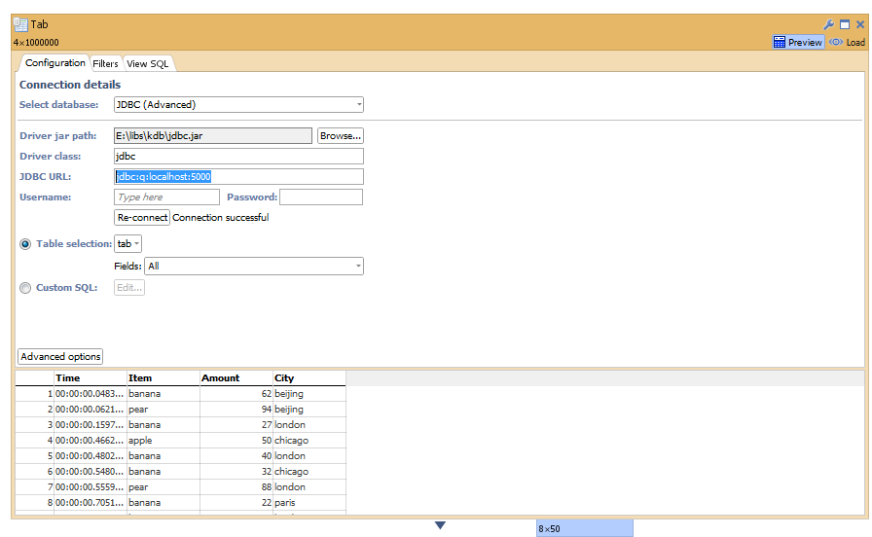This screenshot has width=872, height=537.
Task: Close the Tab panel
Action: click(x=860, y=24)
